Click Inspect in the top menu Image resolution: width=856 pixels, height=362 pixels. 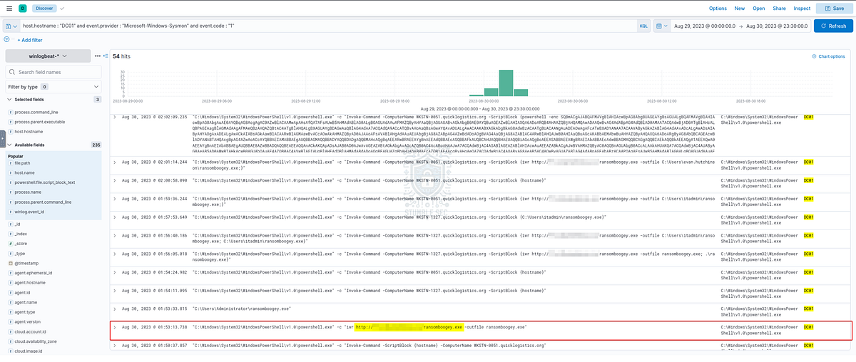[x=802, y=9]
